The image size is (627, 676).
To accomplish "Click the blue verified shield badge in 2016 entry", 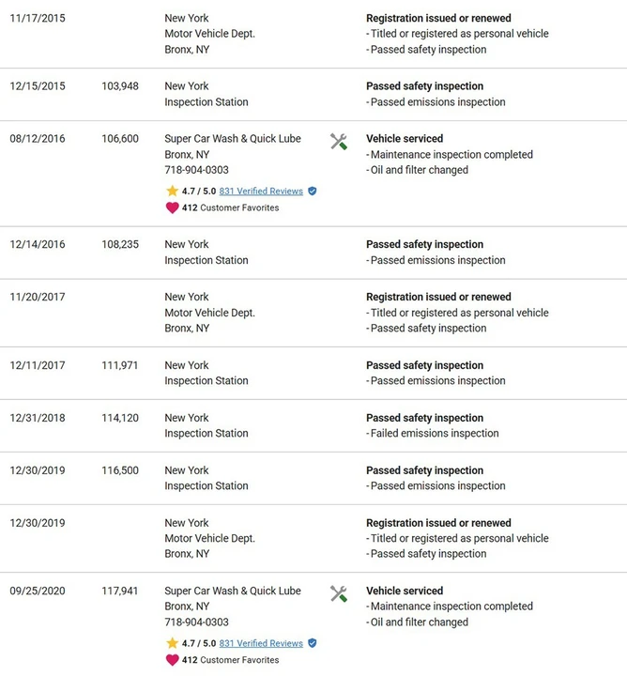I will click(313, 191).
